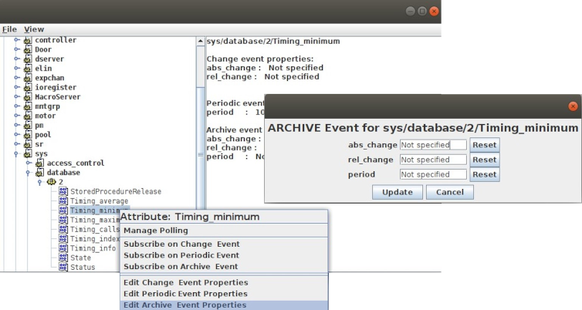Click the Update button

point(398,192)
